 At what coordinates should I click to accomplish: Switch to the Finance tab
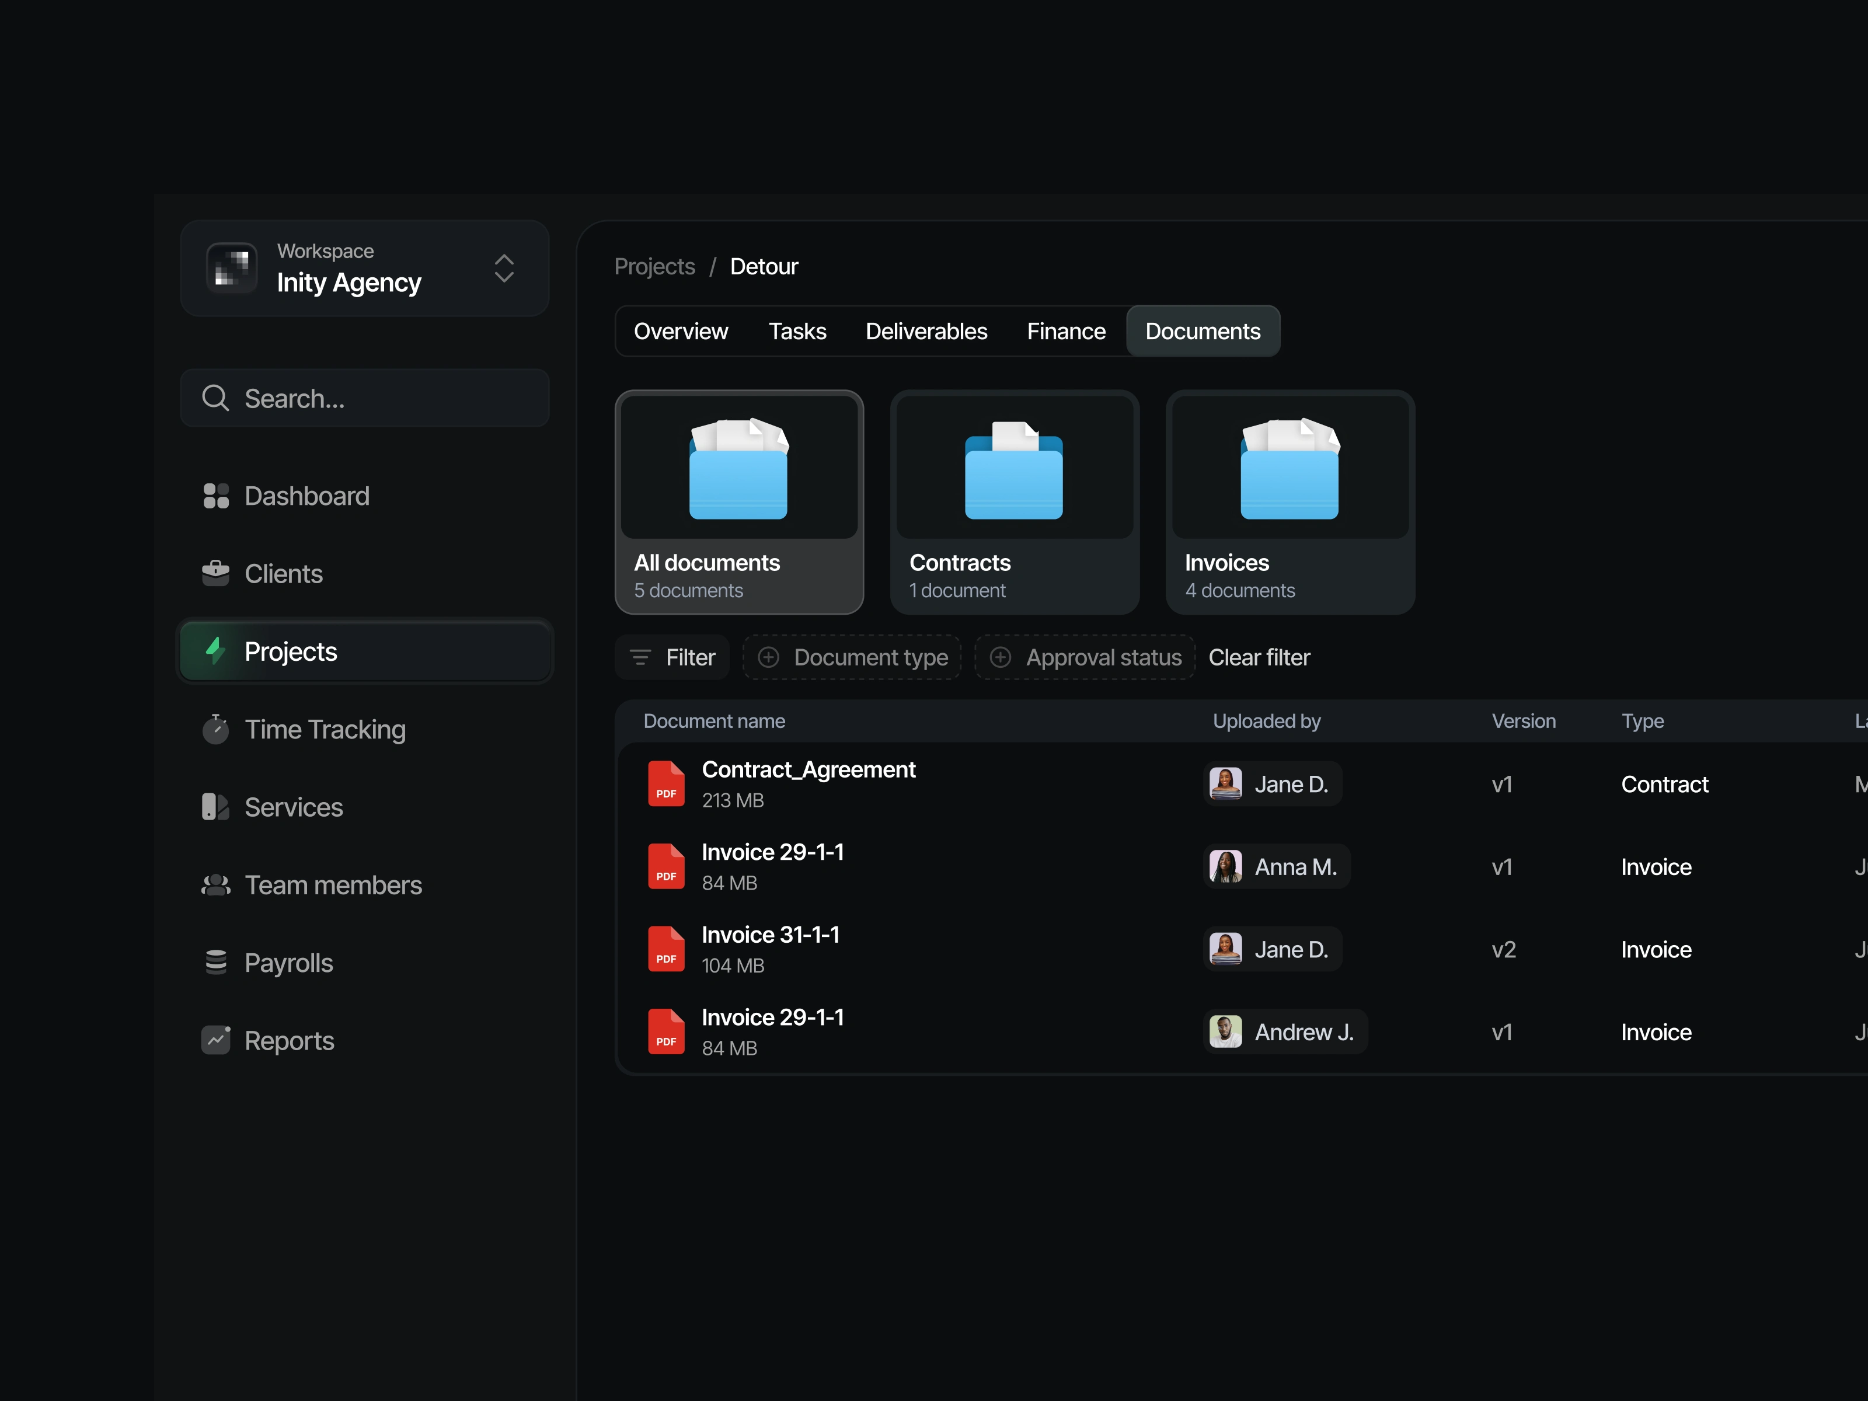[x=1066, y=331]
